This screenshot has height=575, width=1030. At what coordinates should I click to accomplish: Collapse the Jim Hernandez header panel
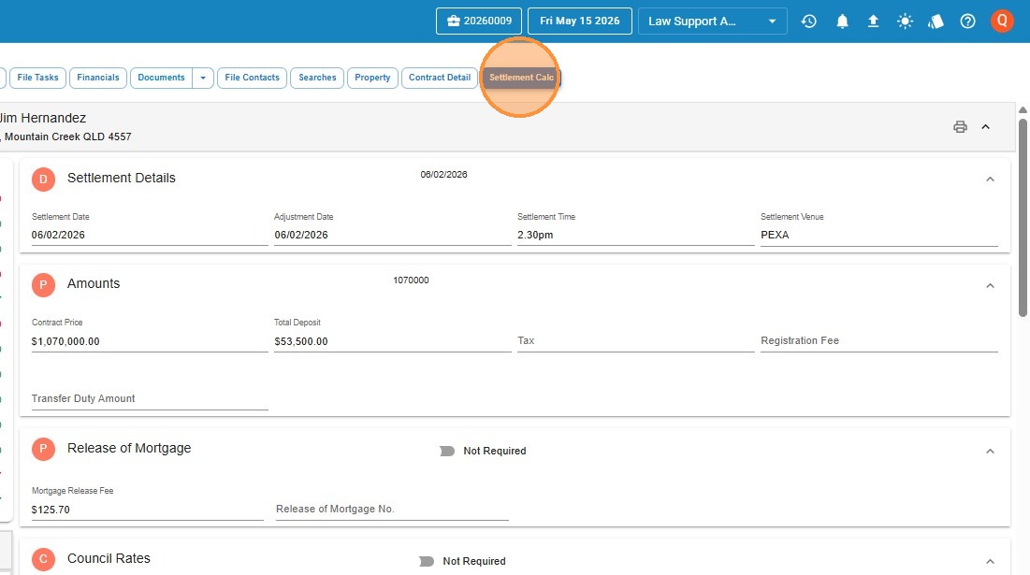coord(985,126)
